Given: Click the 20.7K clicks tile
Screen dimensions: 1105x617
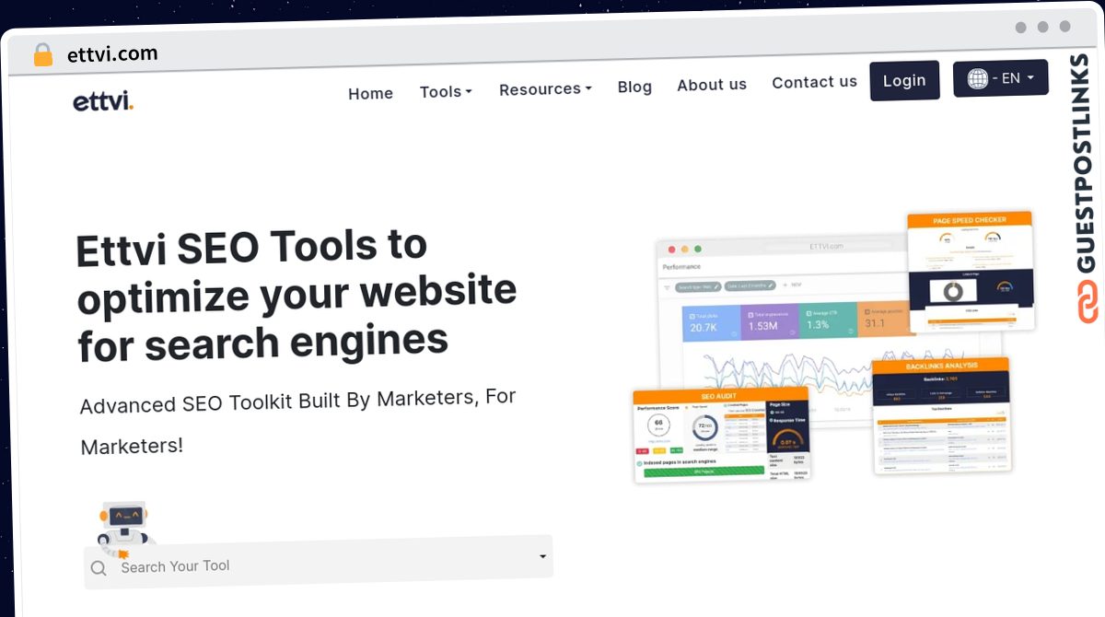Looking at the screenshot, I should click(711, 322).
